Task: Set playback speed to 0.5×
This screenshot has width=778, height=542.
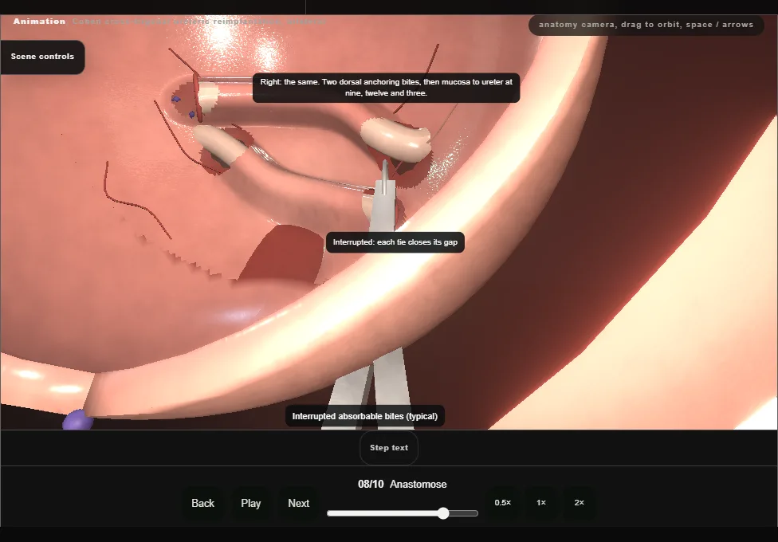Action: point(503,503)
